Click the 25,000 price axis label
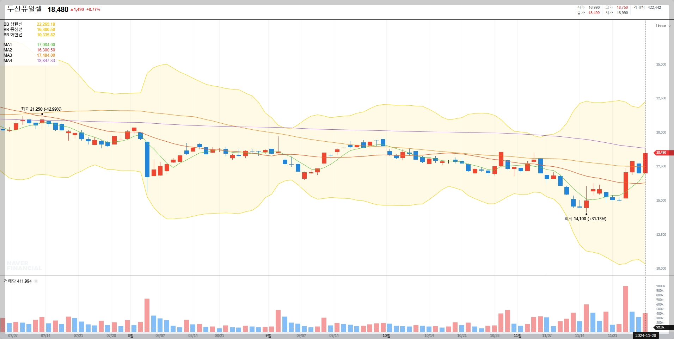The width and height of the screenshot is (674, 339). [x=661, y=64]
